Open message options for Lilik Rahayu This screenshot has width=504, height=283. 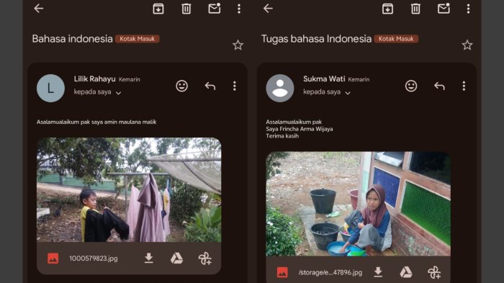235,86
